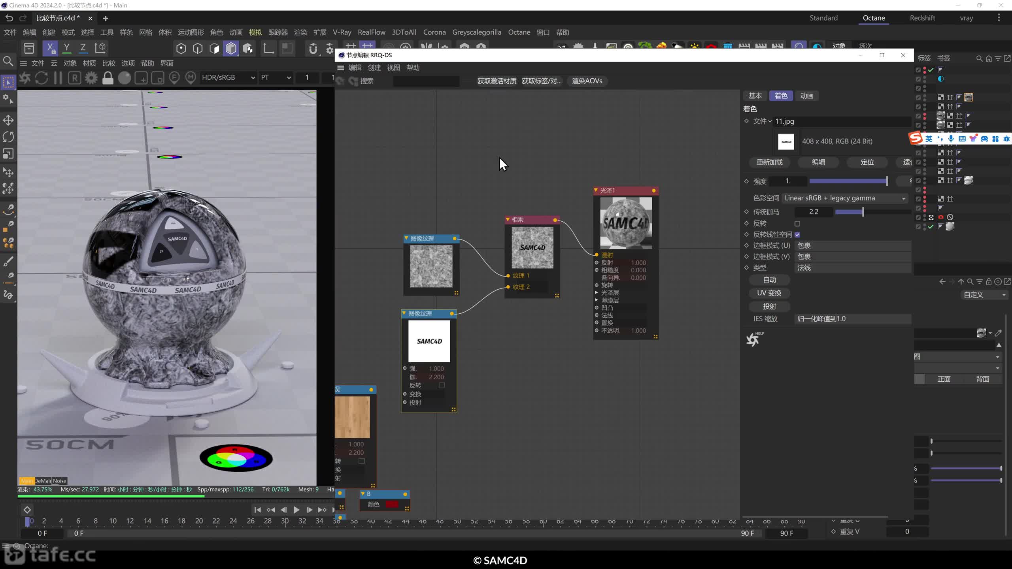Open the 色彩空间 Linear sRGB dropdown
Viewport: 1012px width, 569px height.
pyautogui.click(x=845, y=198)
